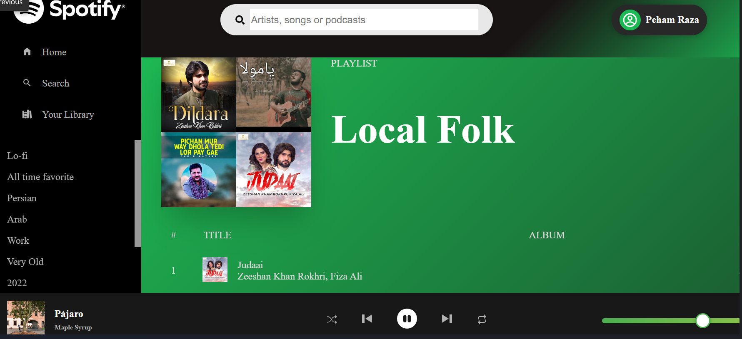Click the Pájaro now-playing album cover
Viewport: 742px width, 339px height.
[x=26, y=317]
